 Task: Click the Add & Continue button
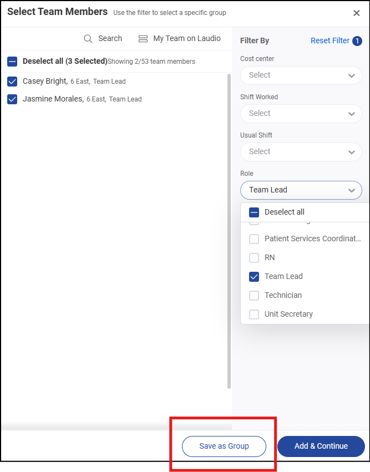(x=321, y=446)
